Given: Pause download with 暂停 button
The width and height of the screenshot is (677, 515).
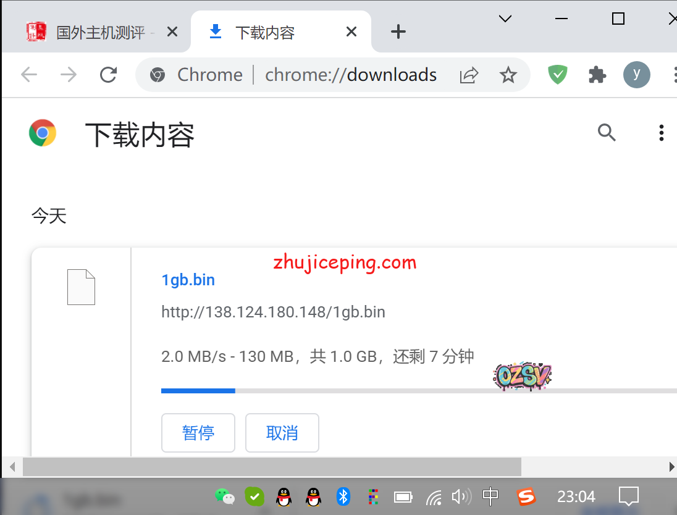Looking at the screenshot, I should (x=198, y=433).
